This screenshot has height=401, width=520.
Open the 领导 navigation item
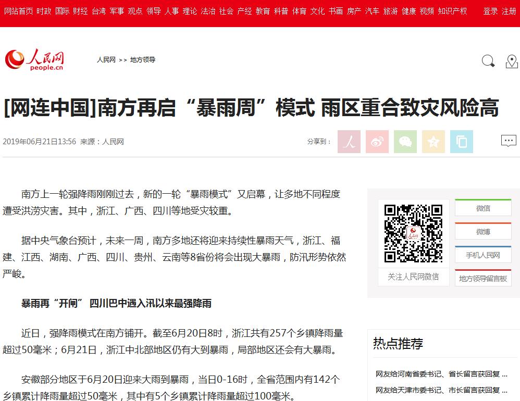(154, 11)
